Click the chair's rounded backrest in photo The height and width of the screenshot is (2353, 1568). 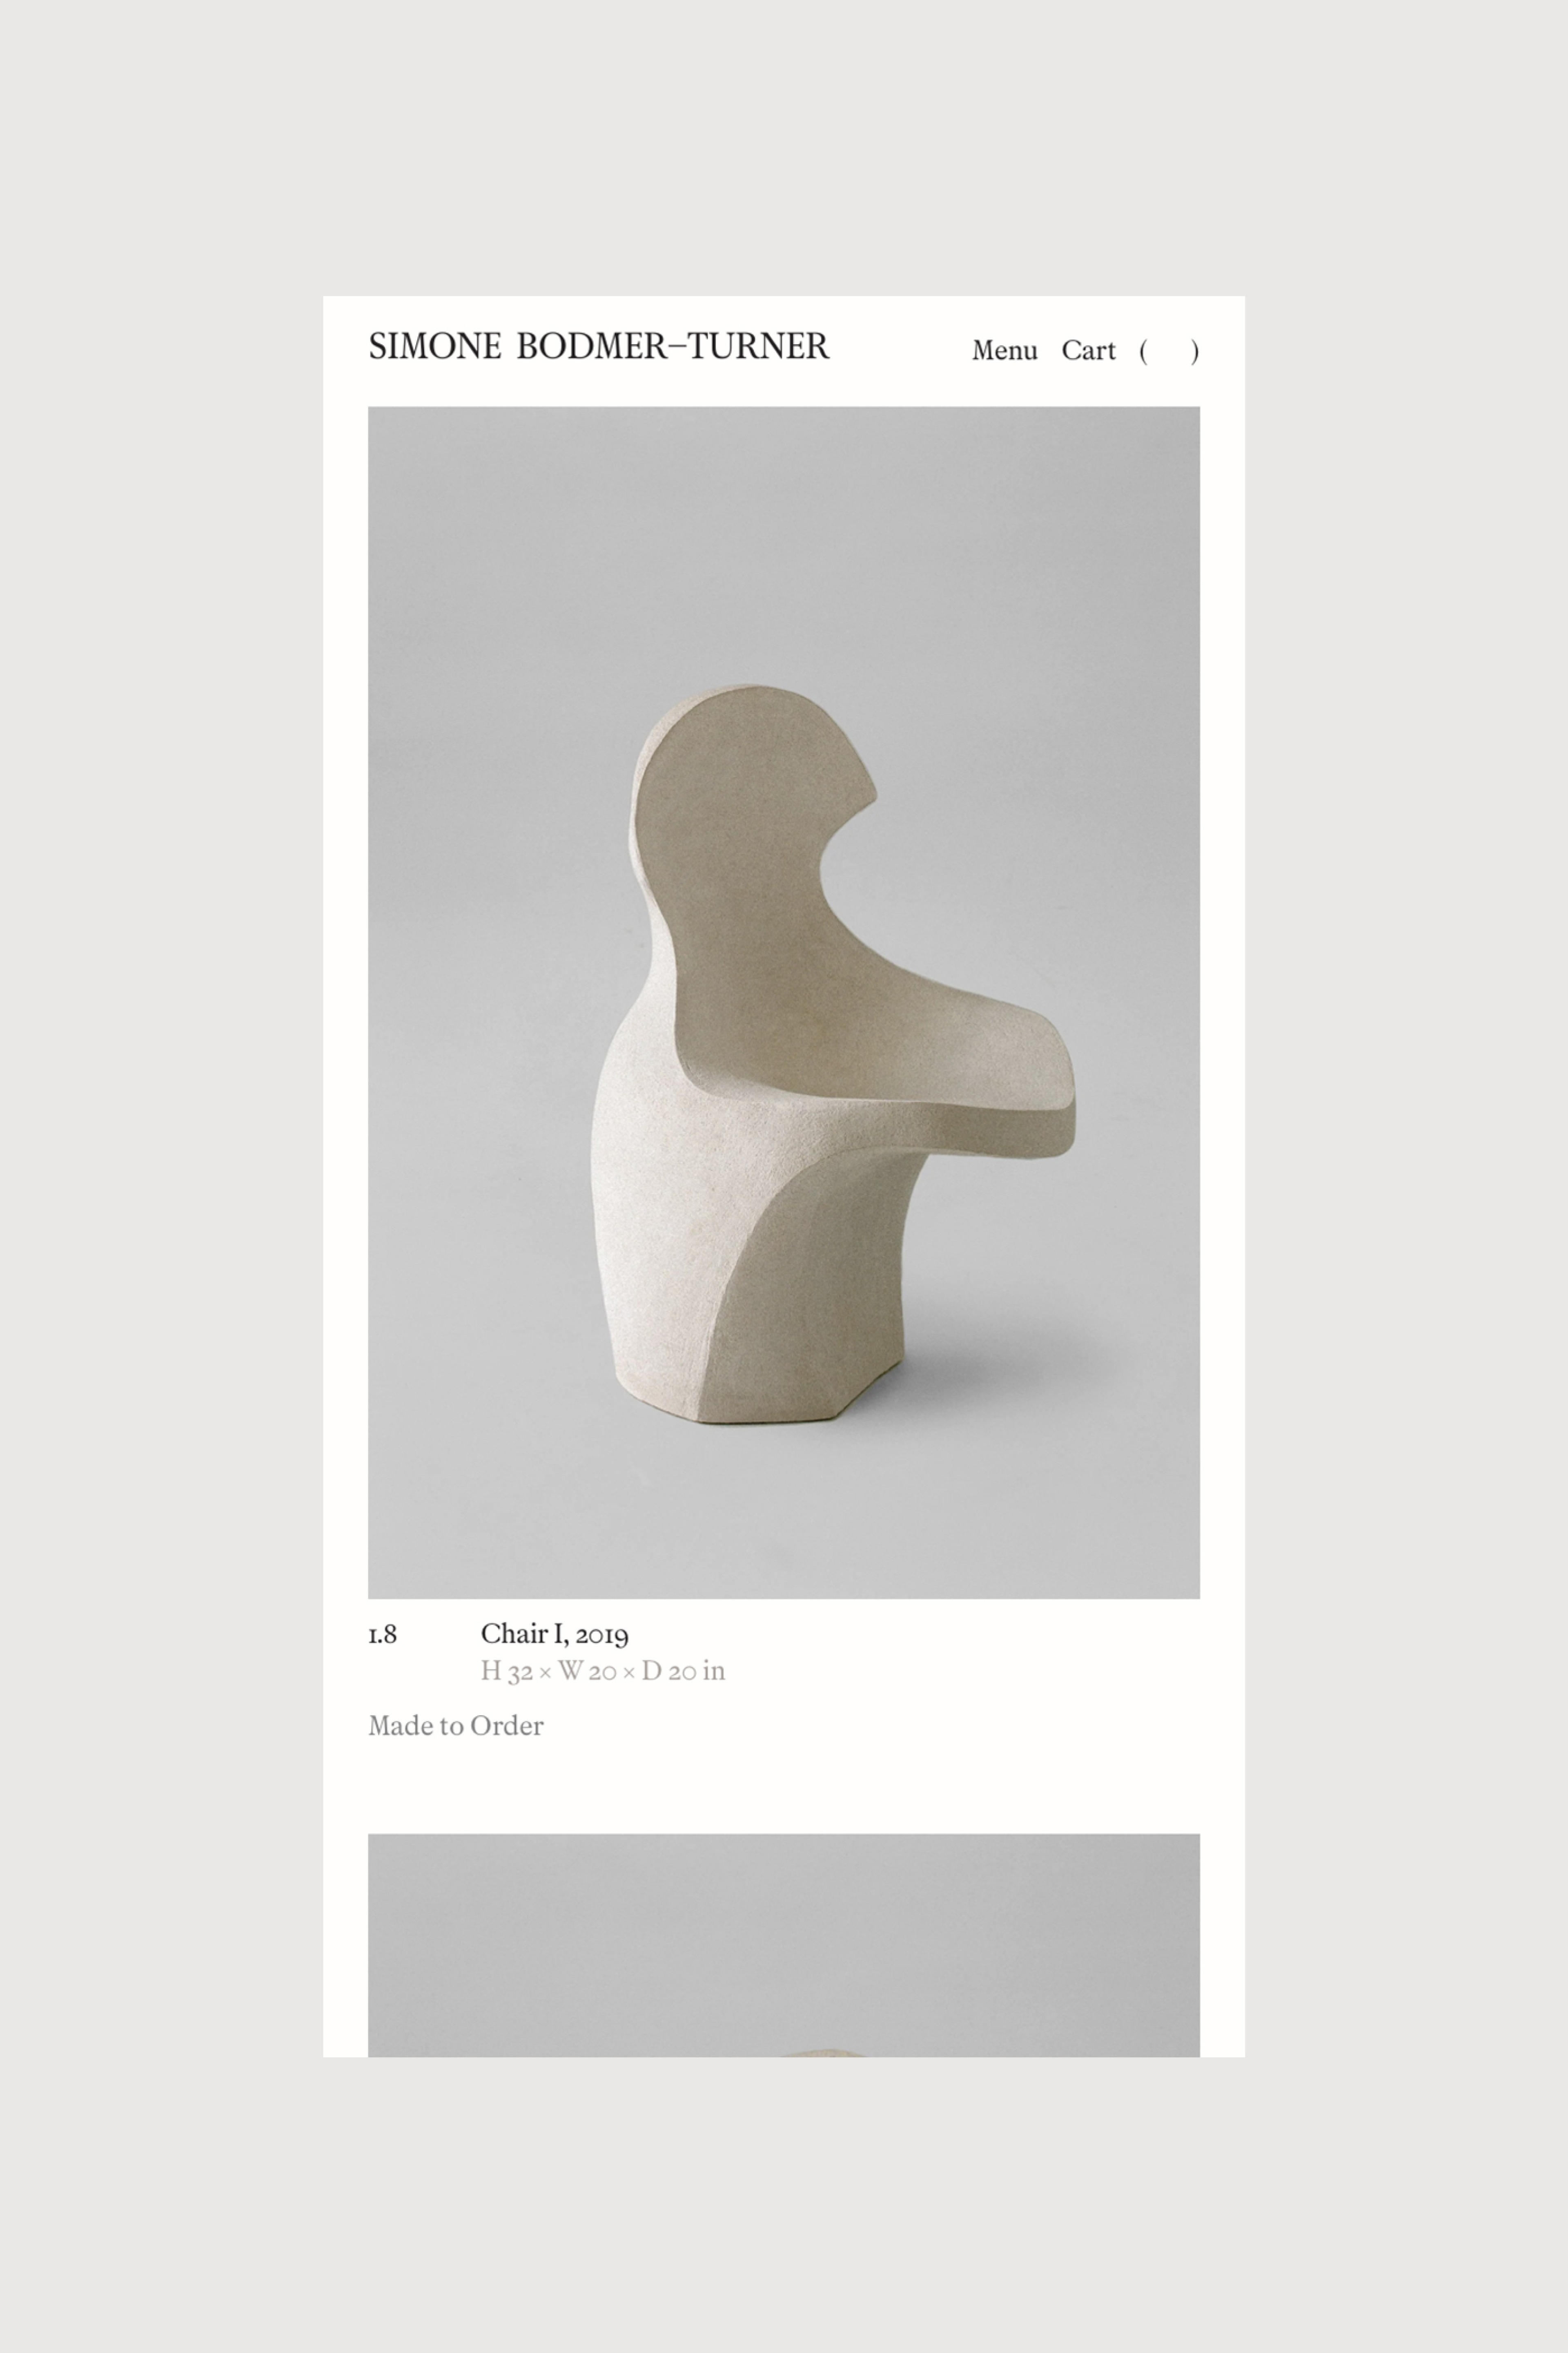pyautogui.click(x=750, y=800)
